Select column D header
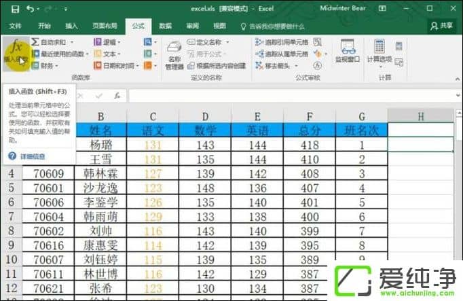The image size is (463, 301). tap(205, 117)
